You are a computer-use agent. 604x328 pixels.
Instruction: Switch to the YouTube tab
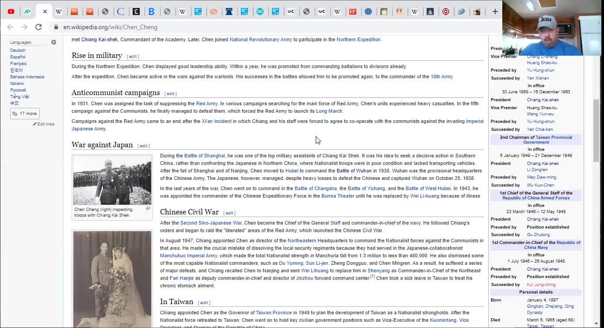pos(11,11)
